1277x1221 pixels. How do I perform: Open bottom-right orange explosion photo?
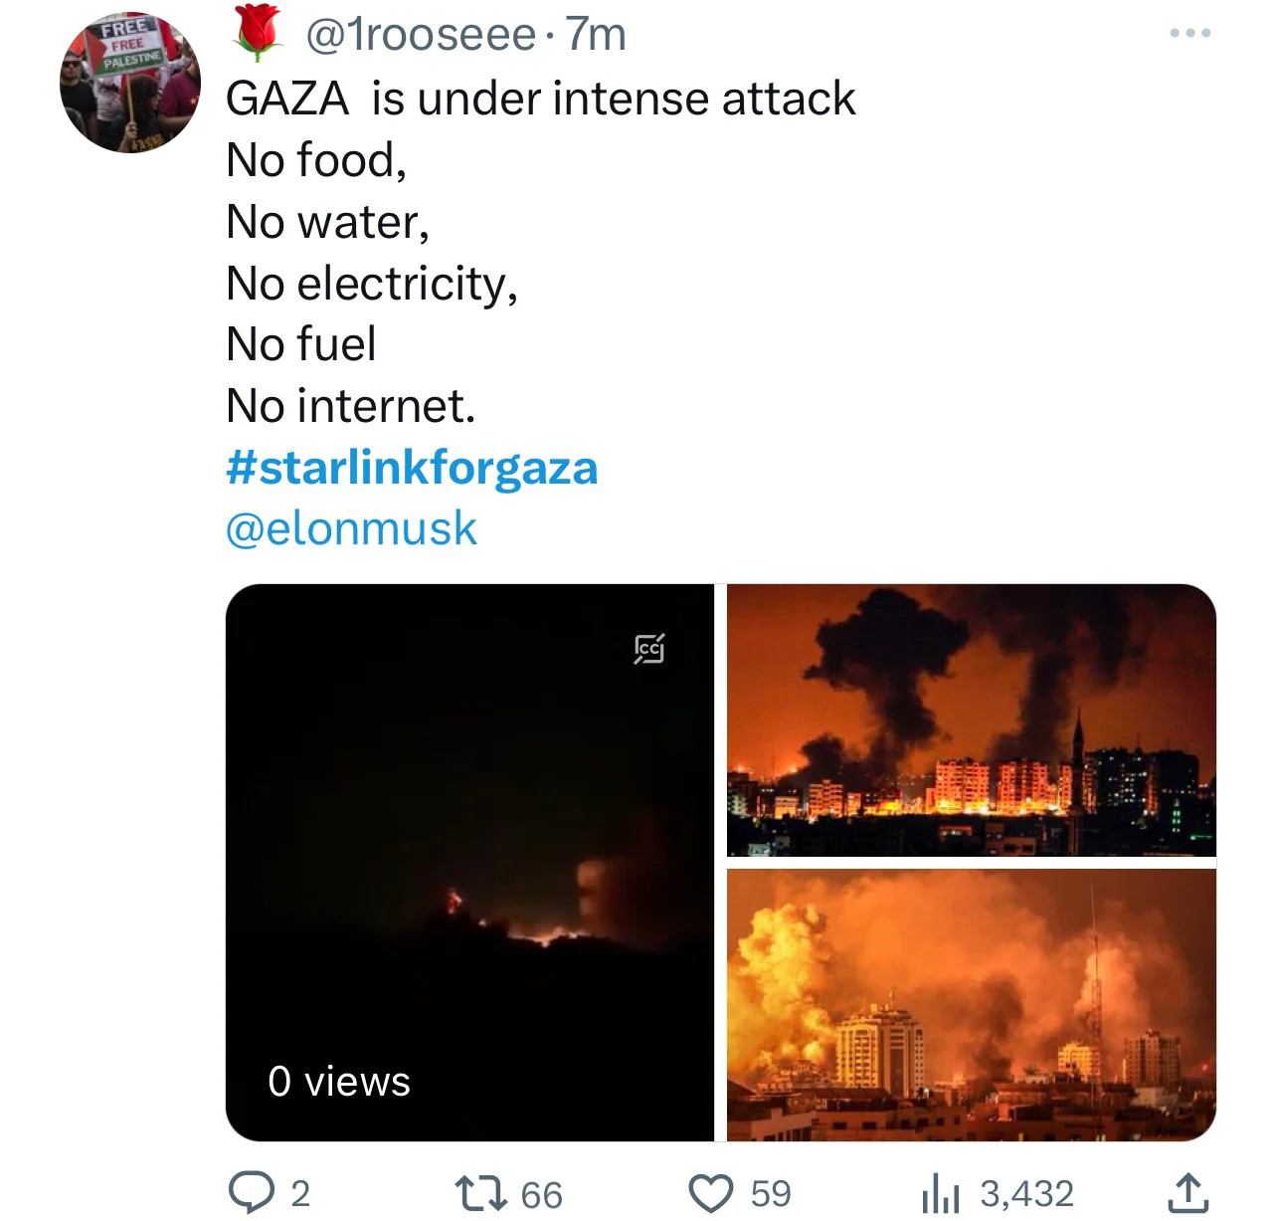click(972, 1005)
